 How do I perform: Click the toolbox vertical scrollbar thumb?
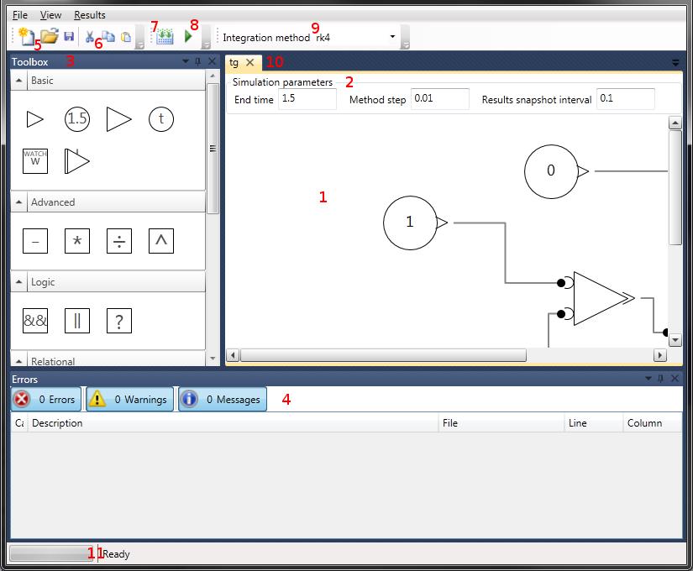[213, 149]
